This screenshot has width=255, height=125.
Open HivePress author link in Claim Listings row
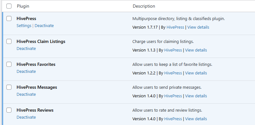coord(173,50)
